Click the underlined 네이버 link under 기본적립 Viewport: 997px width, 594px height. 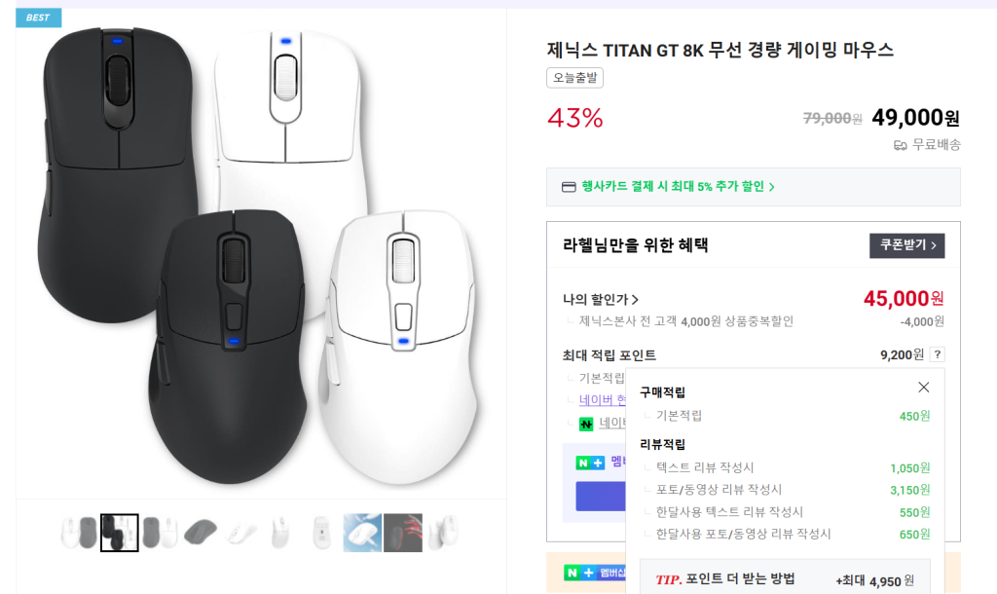(x=602, y=400)
